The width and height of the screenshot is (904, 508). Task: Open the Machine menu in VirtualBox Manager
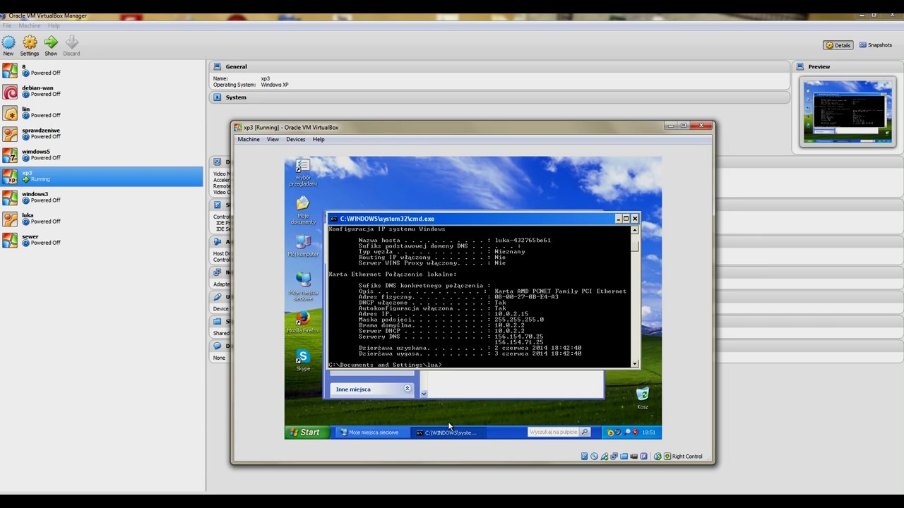(x=30, y=25)
